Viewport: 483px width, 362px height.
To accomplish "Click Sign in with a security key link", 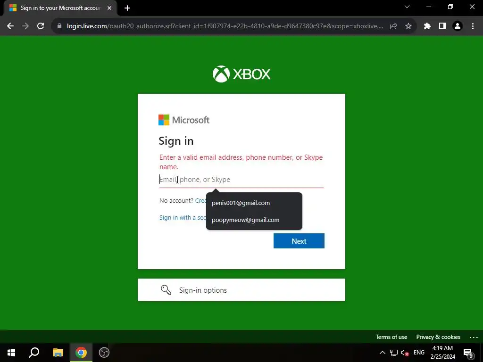I will (183, 218).
